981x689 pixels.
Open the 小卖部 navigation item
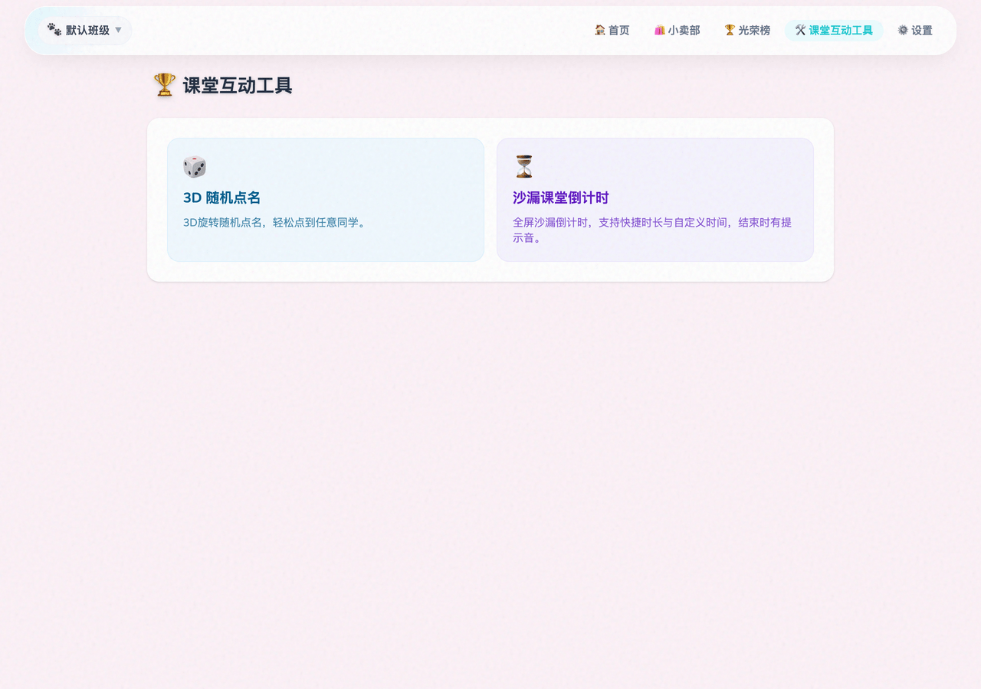tap(684, 31)
